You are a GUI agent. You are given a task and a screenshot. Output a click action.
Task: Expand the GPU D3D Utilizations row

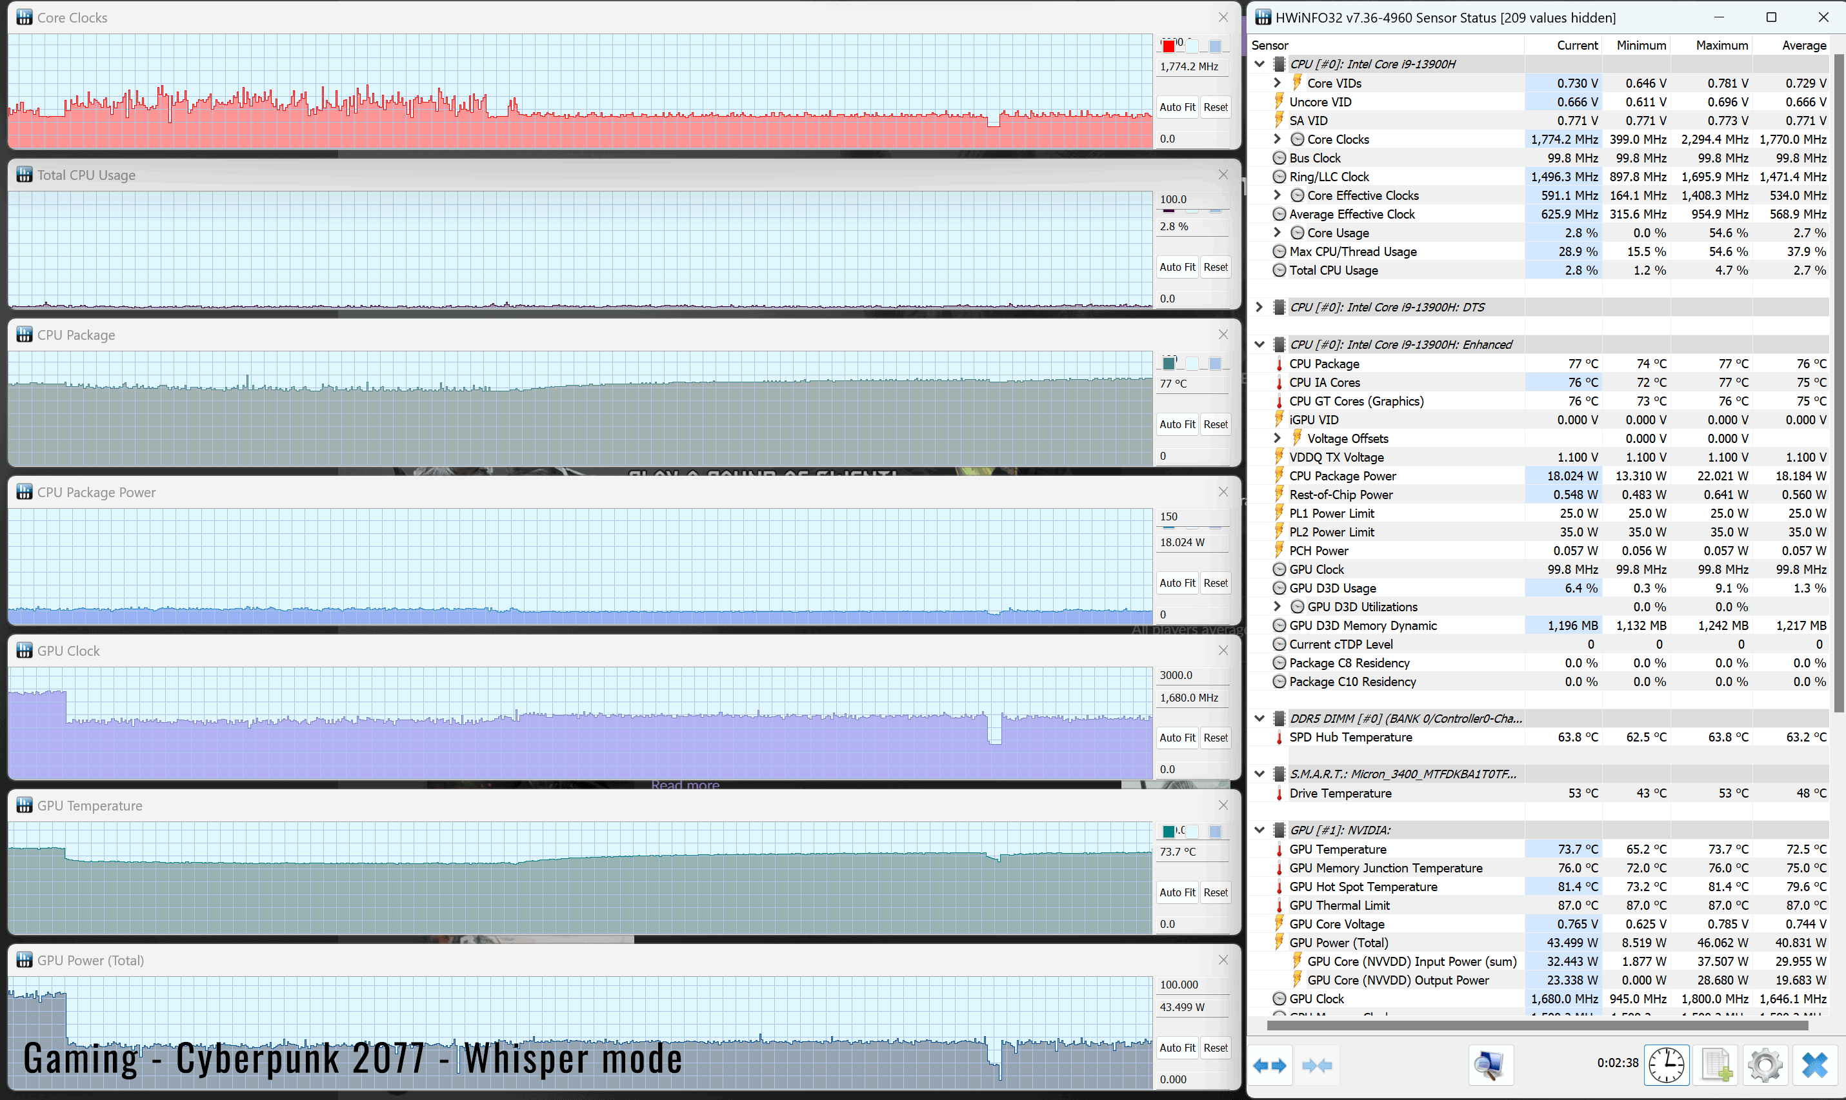click(x=1277, y=606)
